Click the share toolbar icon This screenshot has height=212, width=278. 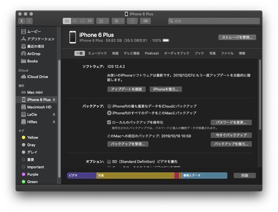coord(132,21)
